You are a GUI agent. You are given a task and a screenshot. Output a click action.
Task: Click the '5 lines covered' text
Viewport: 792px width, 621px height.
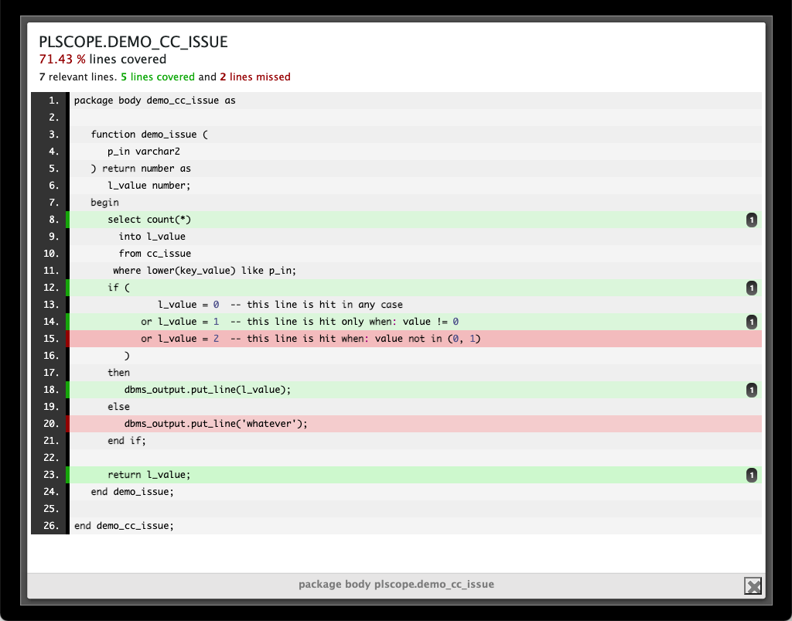point(158,77)
